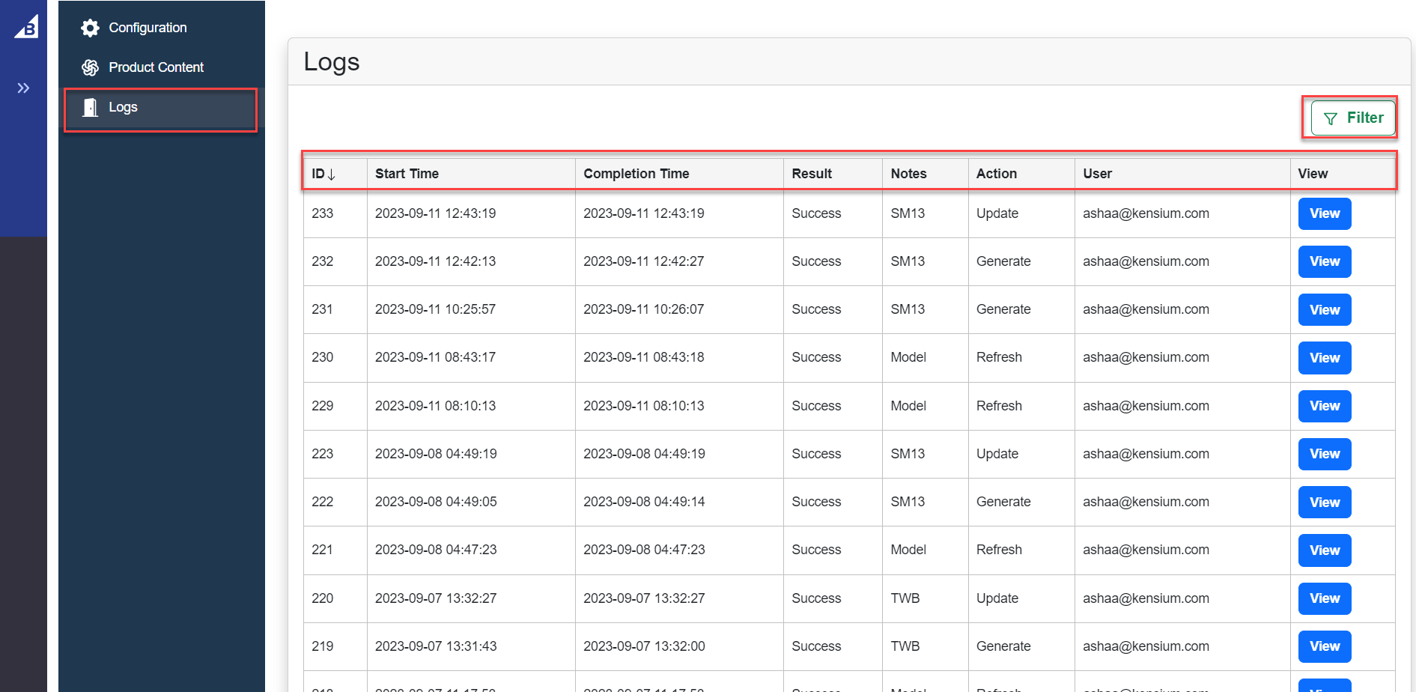The image size is (1416, 692).
Task: Click the Notes column header
Action: point(908,173)
